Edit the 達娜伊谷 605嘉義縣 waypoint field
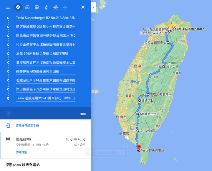This screenshot has height=171, width=212. 45,71
